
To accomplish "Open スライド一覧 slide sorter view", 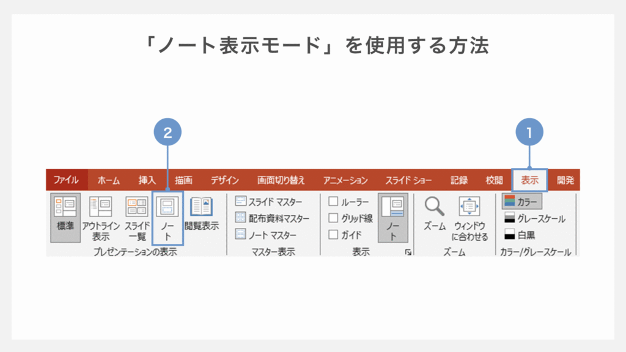I will (137, 218).
